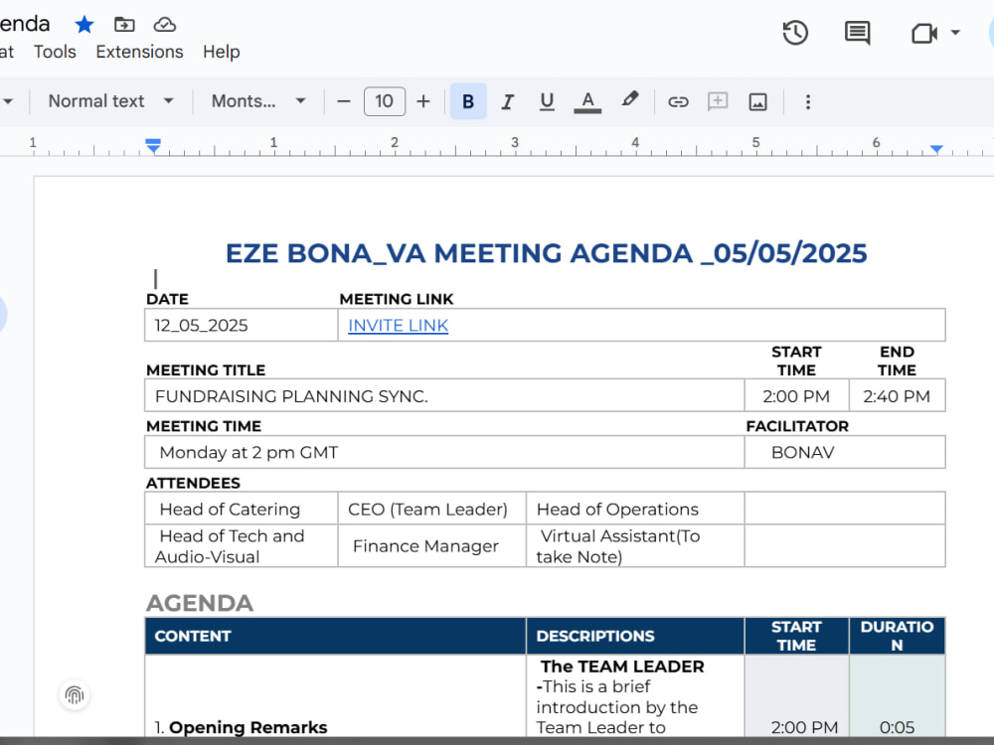The height and width of the screenshot is (745, 994).
Task: Click the 2:40 PM end time cell
Action: coord(897,396)
